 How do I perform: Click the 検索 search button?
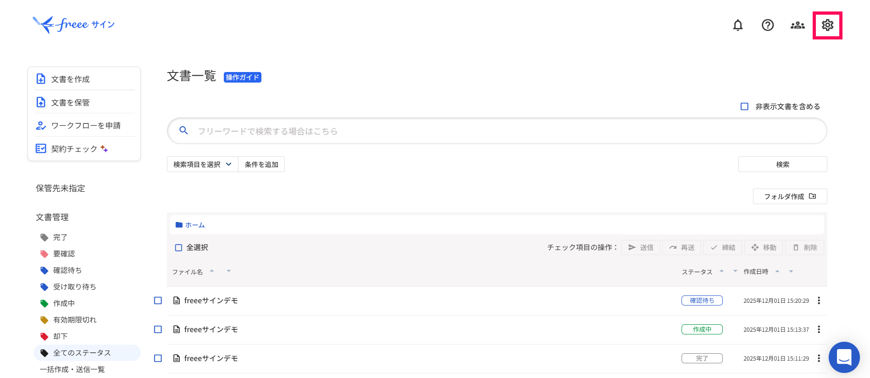click(782, 164)
